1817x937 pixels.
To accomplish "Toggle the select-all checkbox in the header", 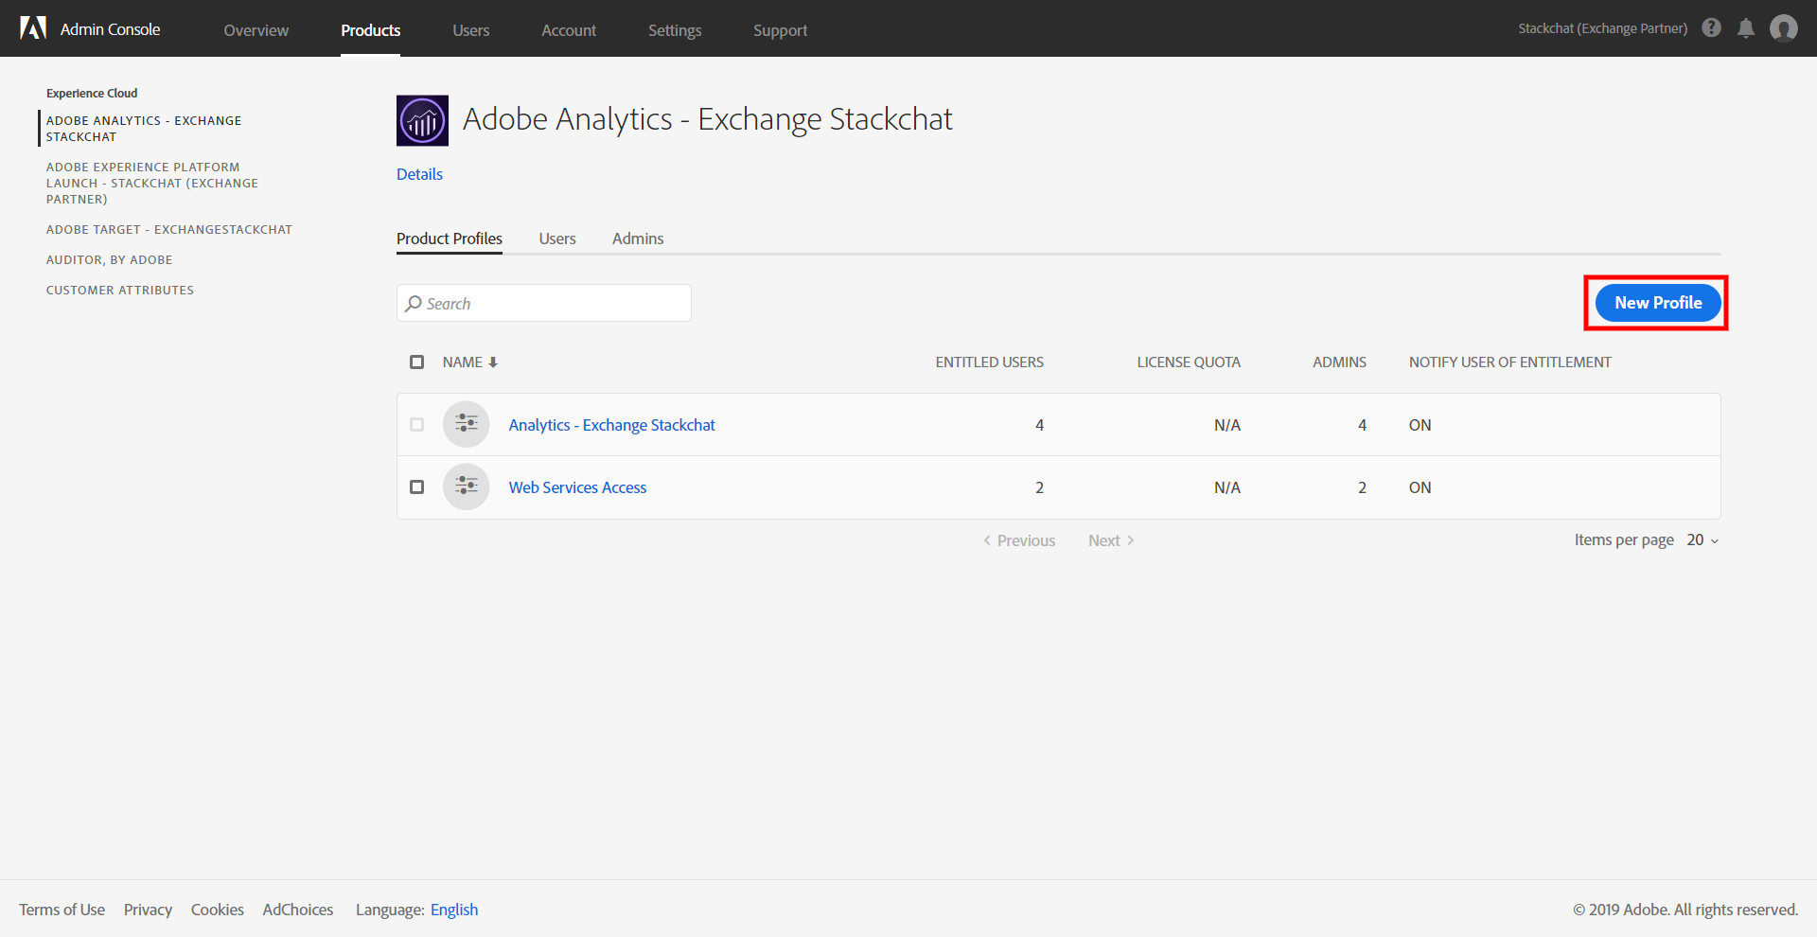I will tap(416, 362).
